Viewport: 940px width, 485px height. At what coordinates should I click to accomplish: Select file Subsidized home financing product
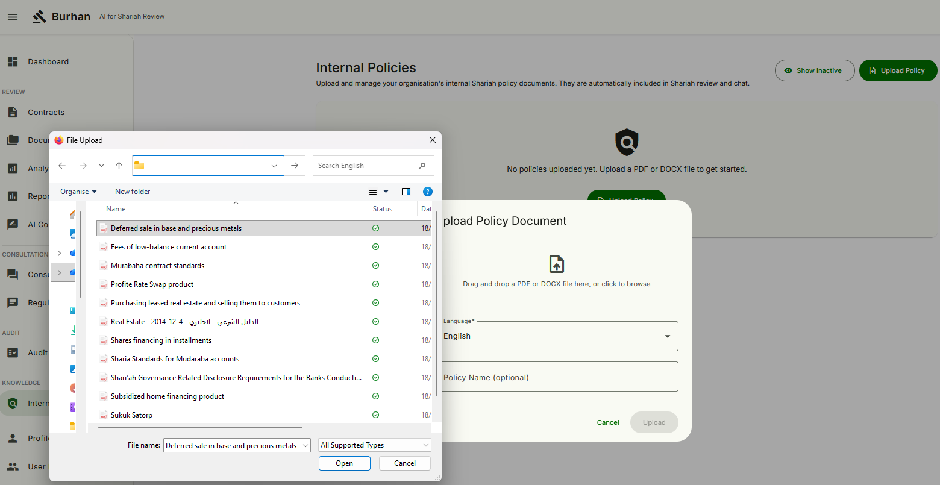click(263, 396)
